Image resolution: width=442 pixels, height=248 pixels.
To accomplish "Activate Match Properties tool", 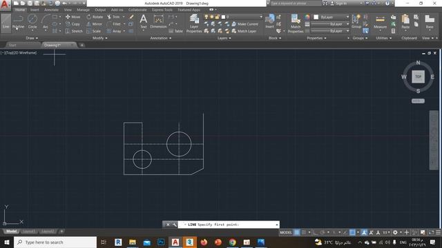I will [296, 23].
